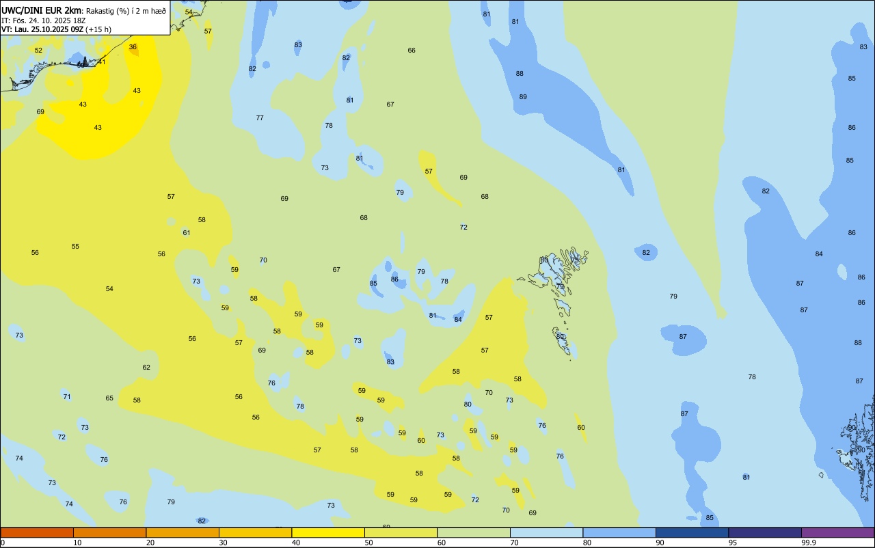Screen dimensions: 875x548
Task: Select the 95–99.9 navy legend segment
Action: coord(765,532)
